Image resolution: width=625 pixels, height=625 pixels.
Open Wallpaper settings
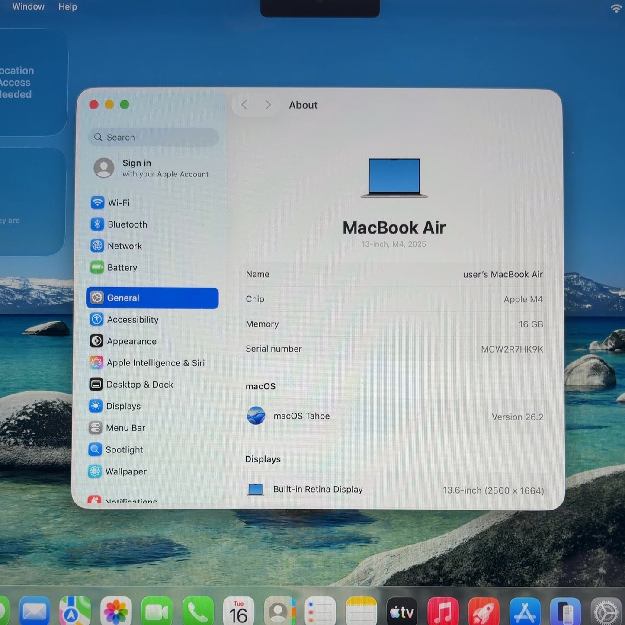(x=117, y=471)
